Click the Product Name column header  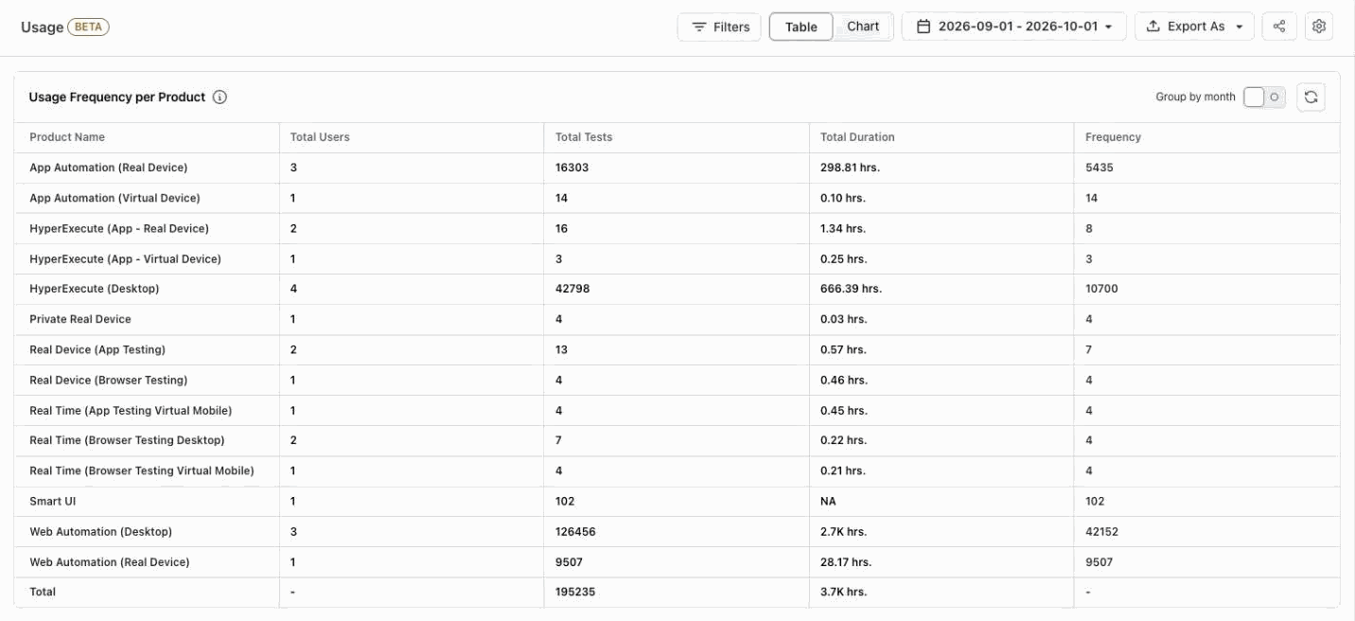pos(67,137)
